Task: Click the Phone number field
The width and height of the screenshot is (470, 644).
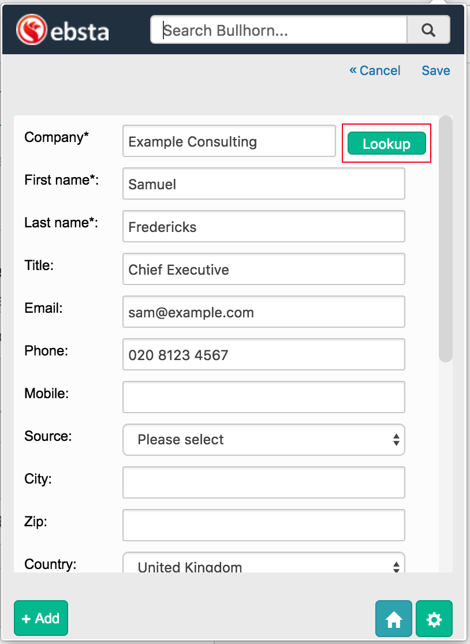Action: (263, 355)
